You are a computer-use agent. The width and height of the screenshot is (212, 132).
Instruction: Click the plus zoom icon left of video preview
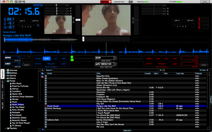tap(74, 18)
